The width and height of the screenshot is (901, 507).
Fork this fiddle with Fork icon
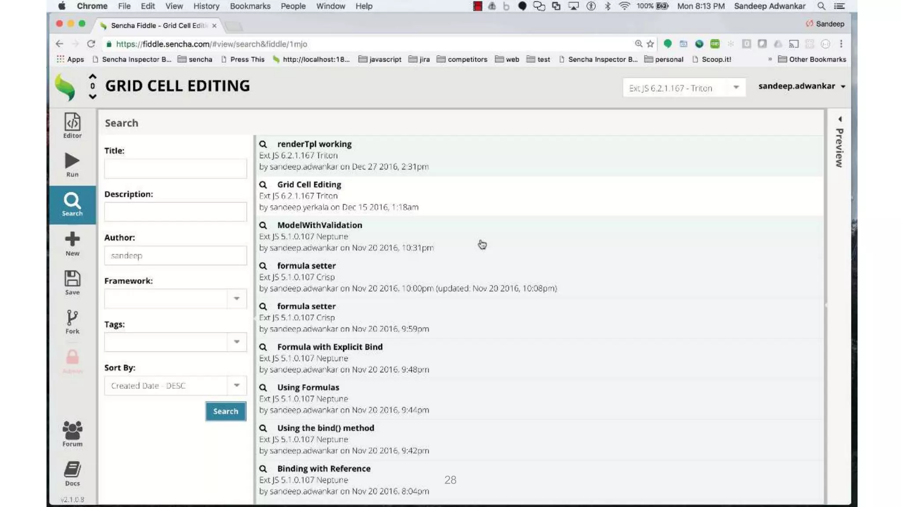click(72, 322)
